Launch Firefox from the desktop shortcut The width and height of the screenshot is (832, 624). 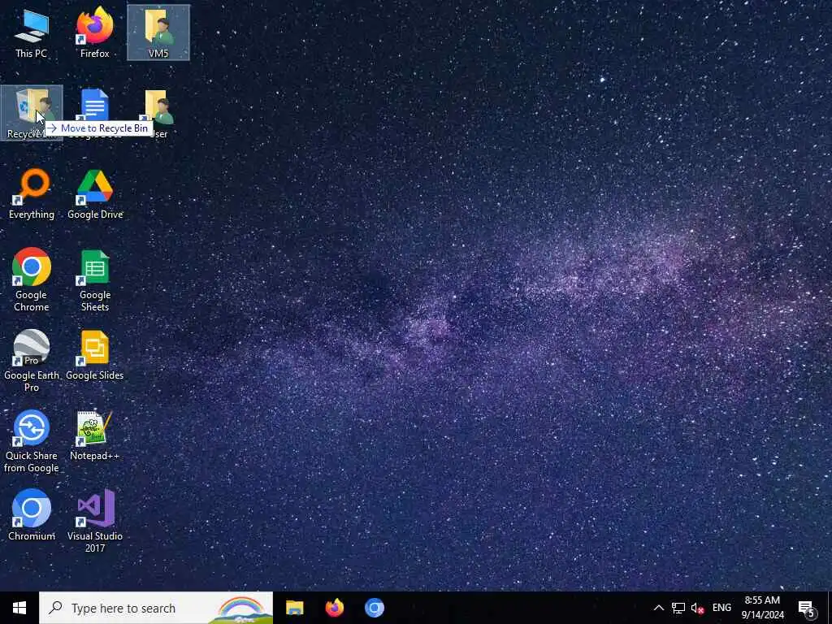click(94, 32)
